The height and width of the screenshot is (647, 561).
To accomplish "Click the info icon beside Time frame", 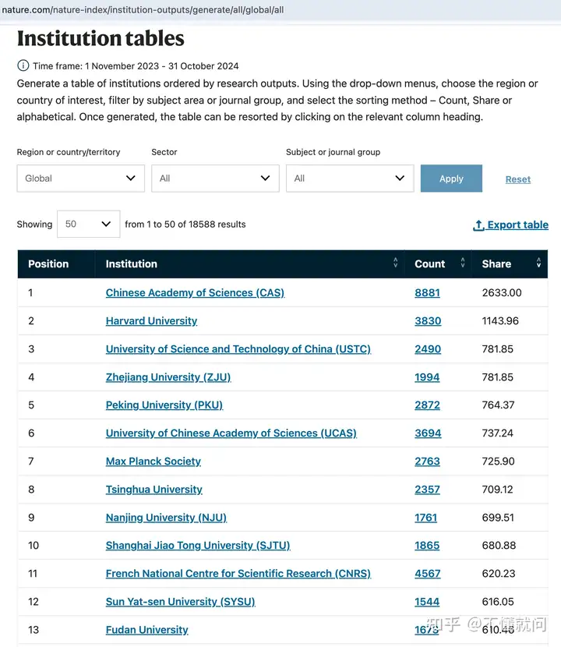I will click(x=23, y=66).
